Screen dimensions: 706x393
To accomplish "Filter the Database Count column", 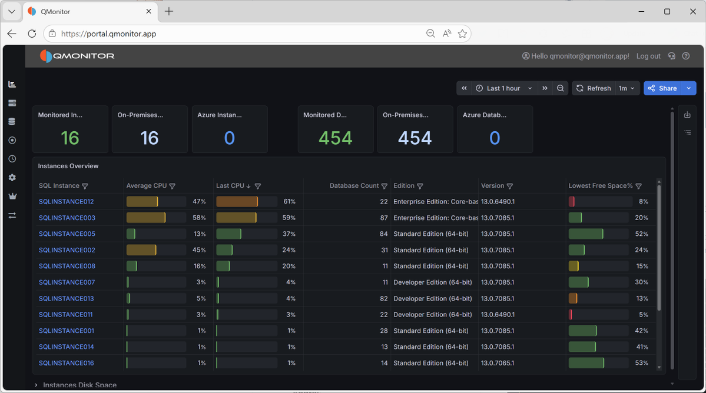I will click(x=384, y=186).
